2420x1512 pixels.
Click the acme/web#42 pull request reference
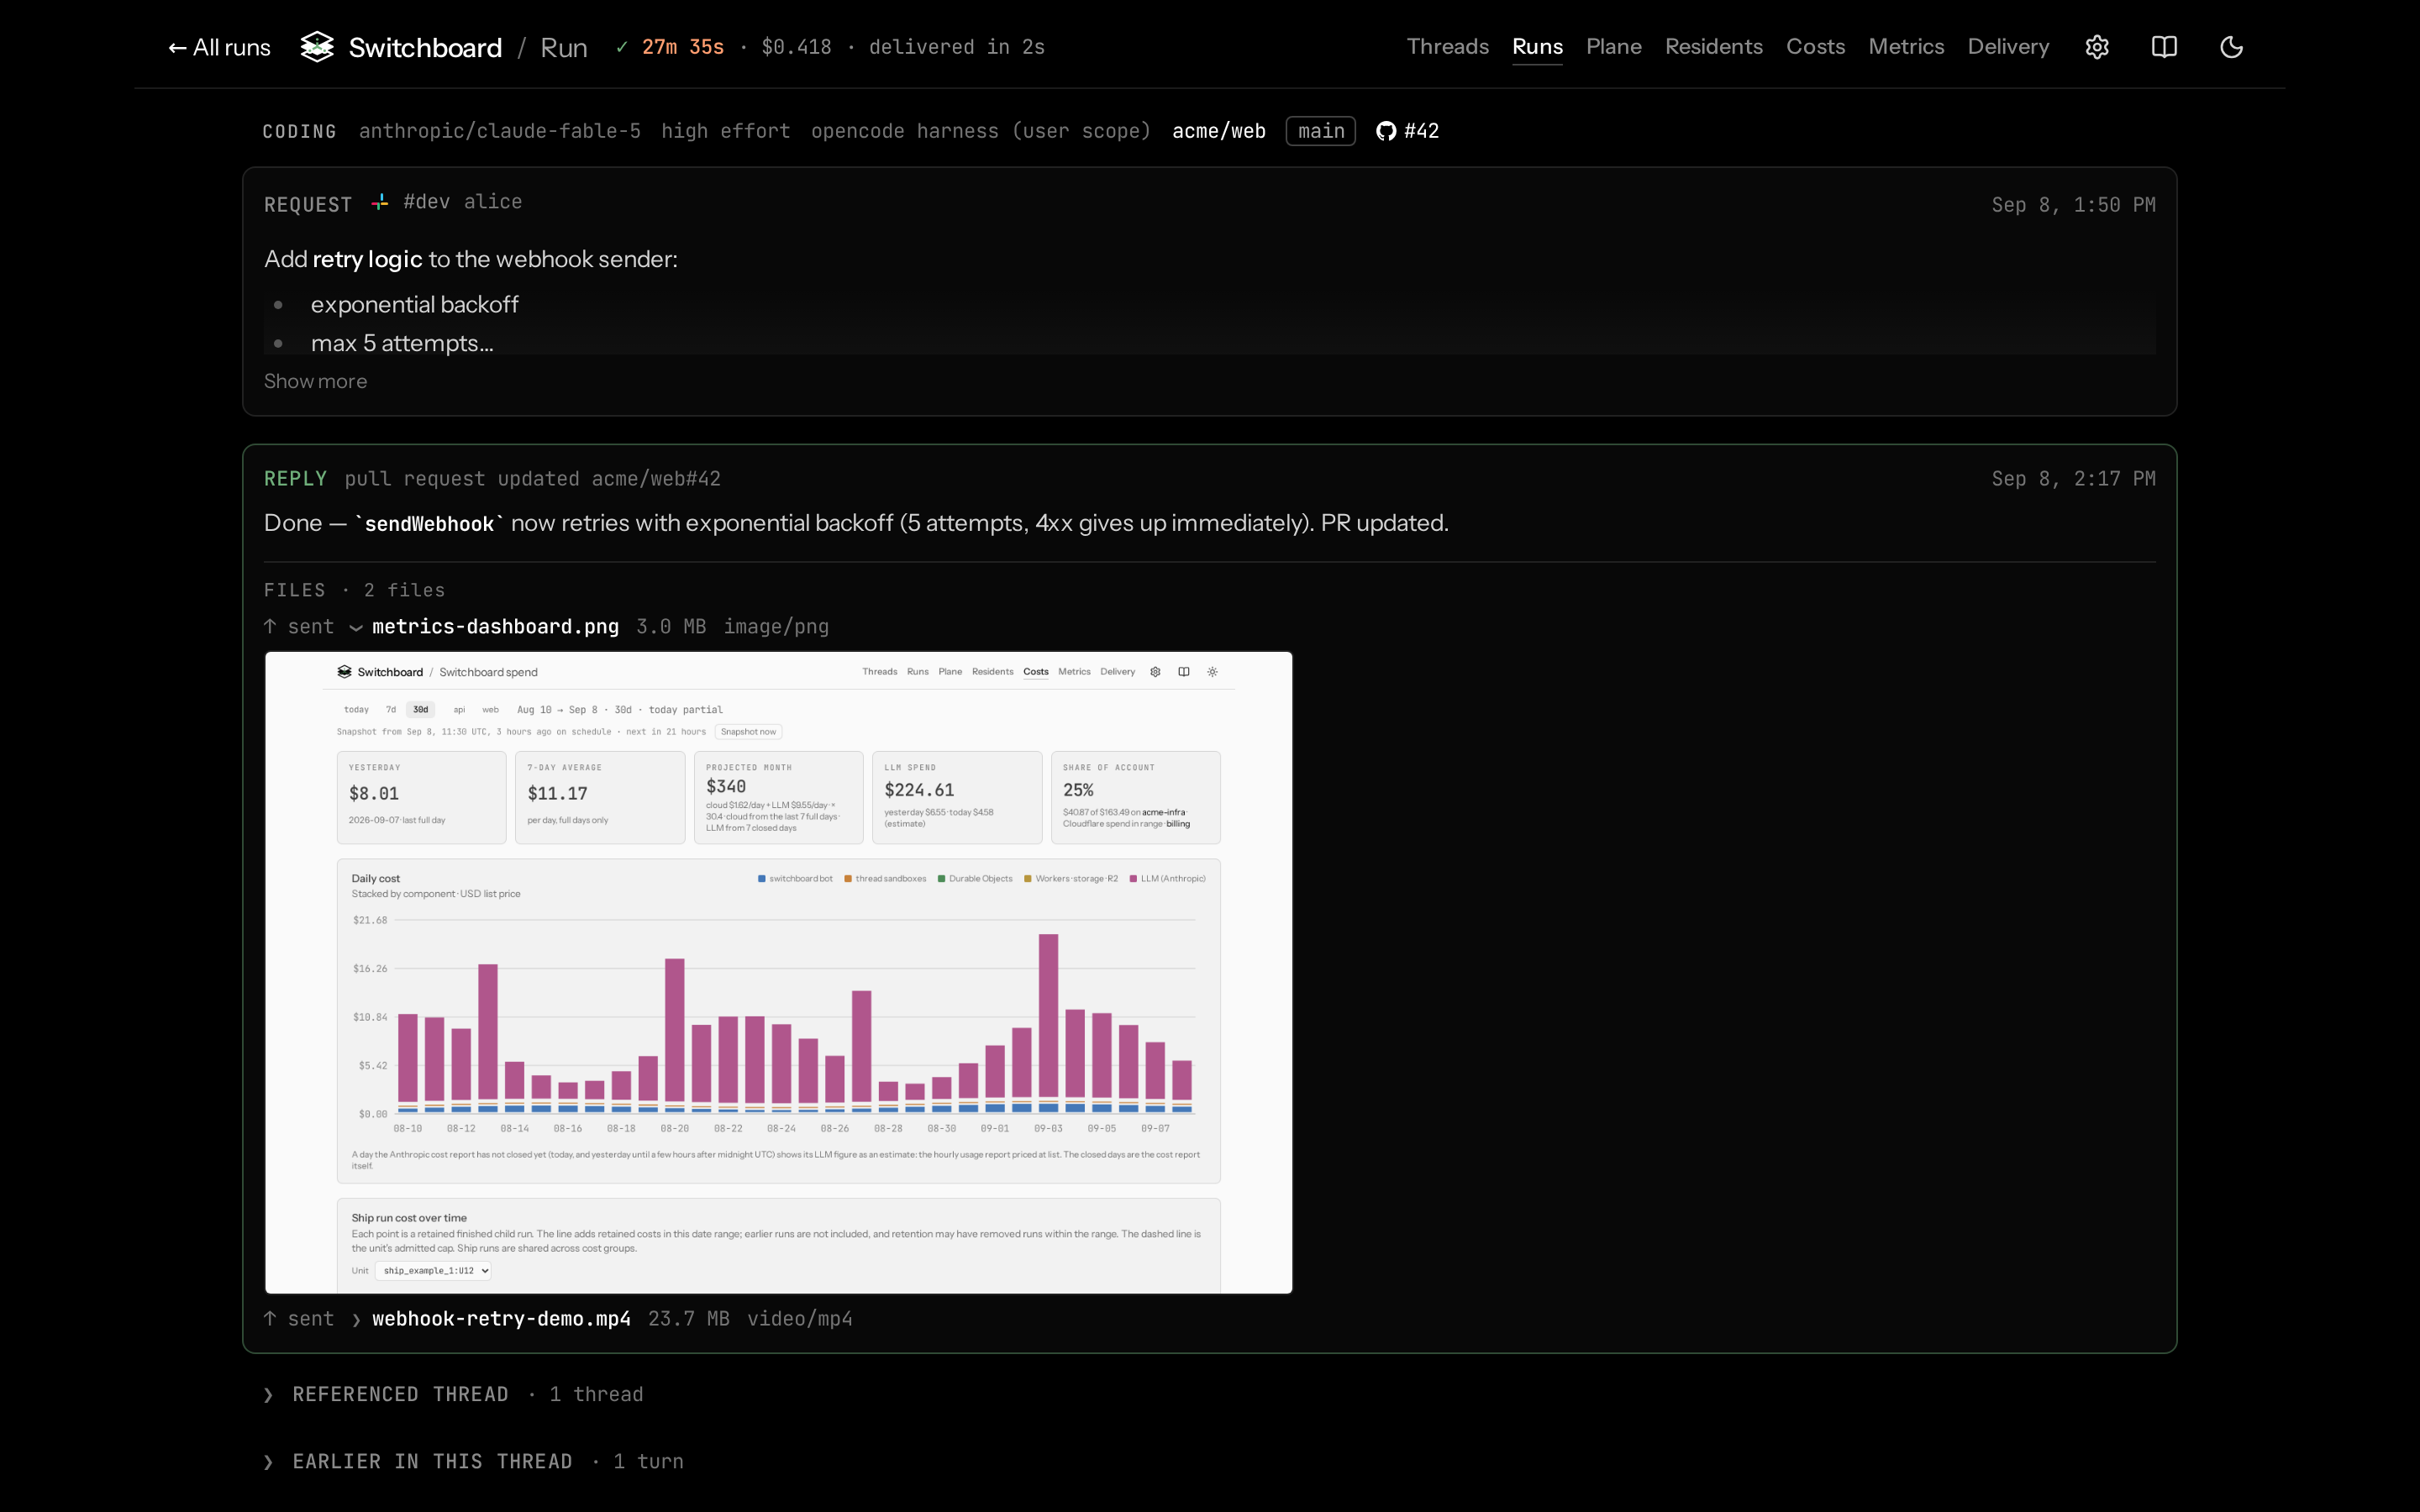click(x=656, y=479)
